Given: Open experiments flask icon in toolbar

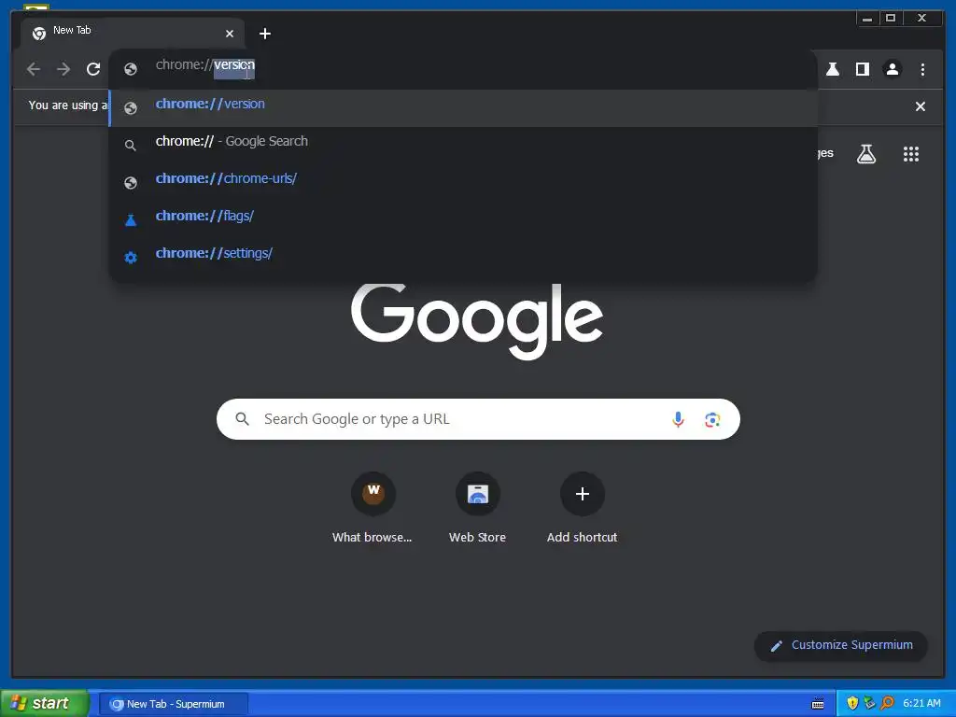Looking at the screenshot, I should tap(832, 69).
